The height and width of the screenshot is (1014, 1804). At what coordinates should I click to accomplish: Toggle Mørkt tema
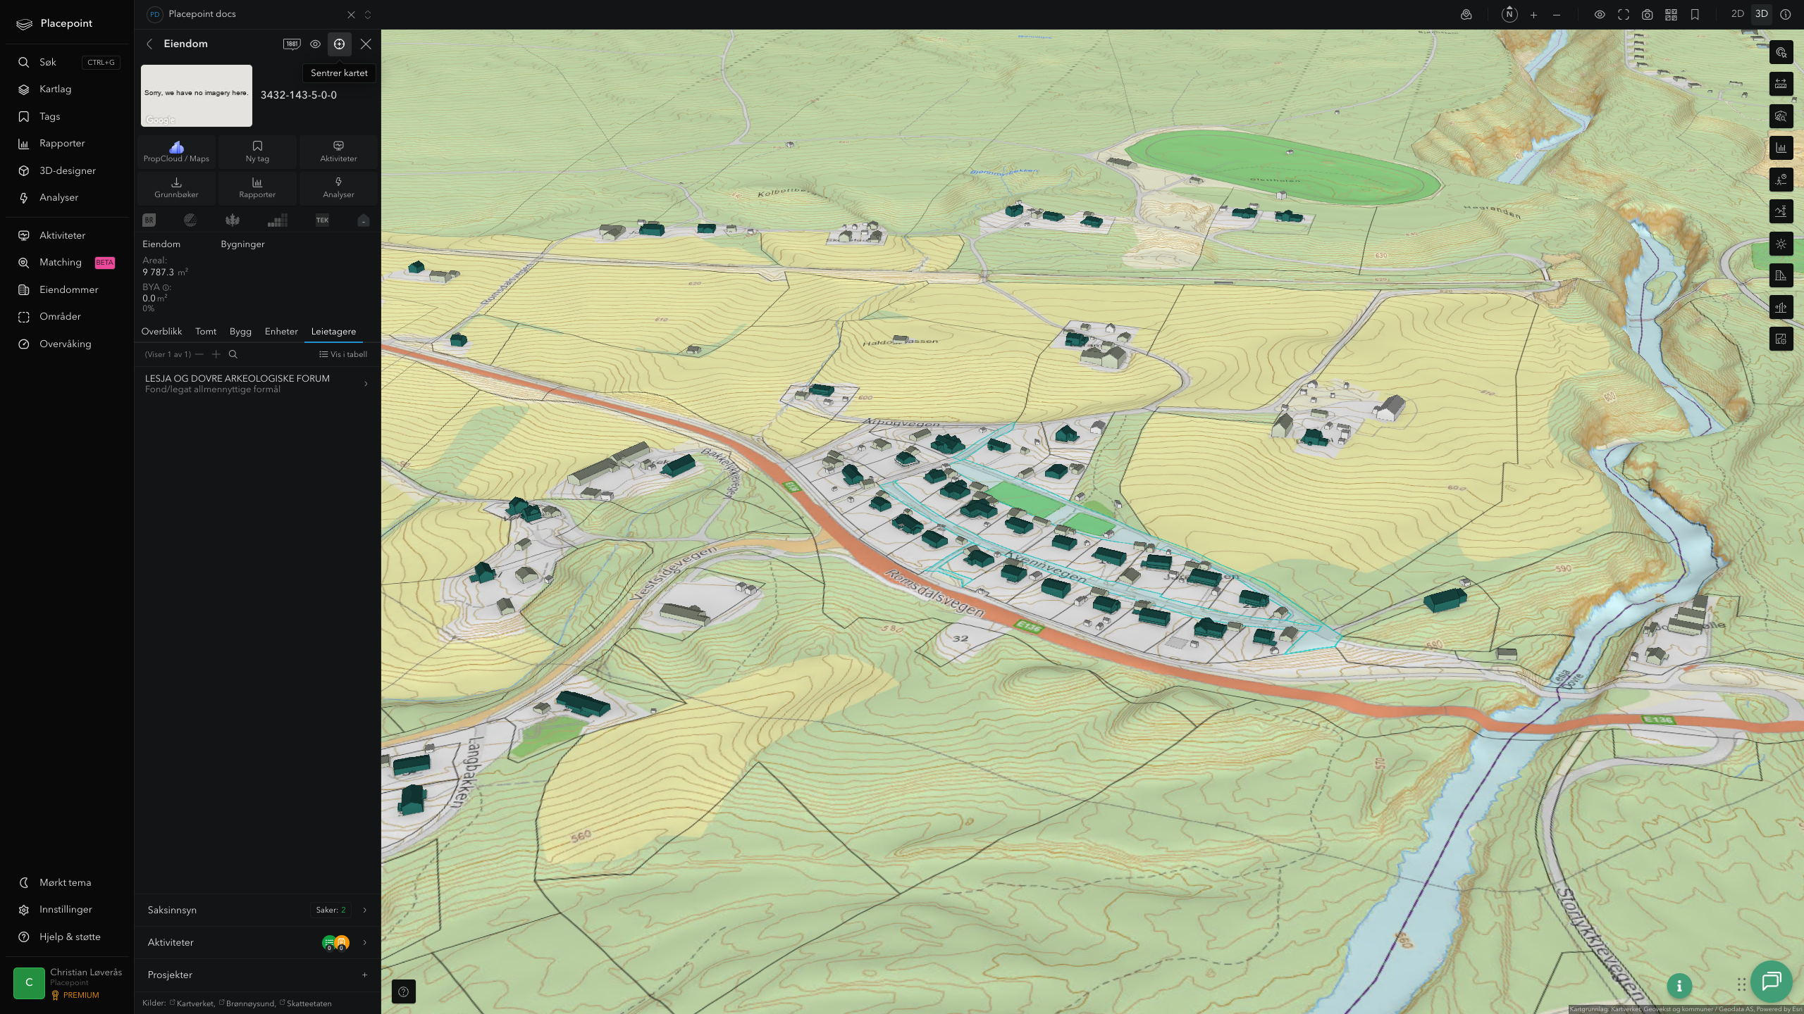(x=68, y=882)
